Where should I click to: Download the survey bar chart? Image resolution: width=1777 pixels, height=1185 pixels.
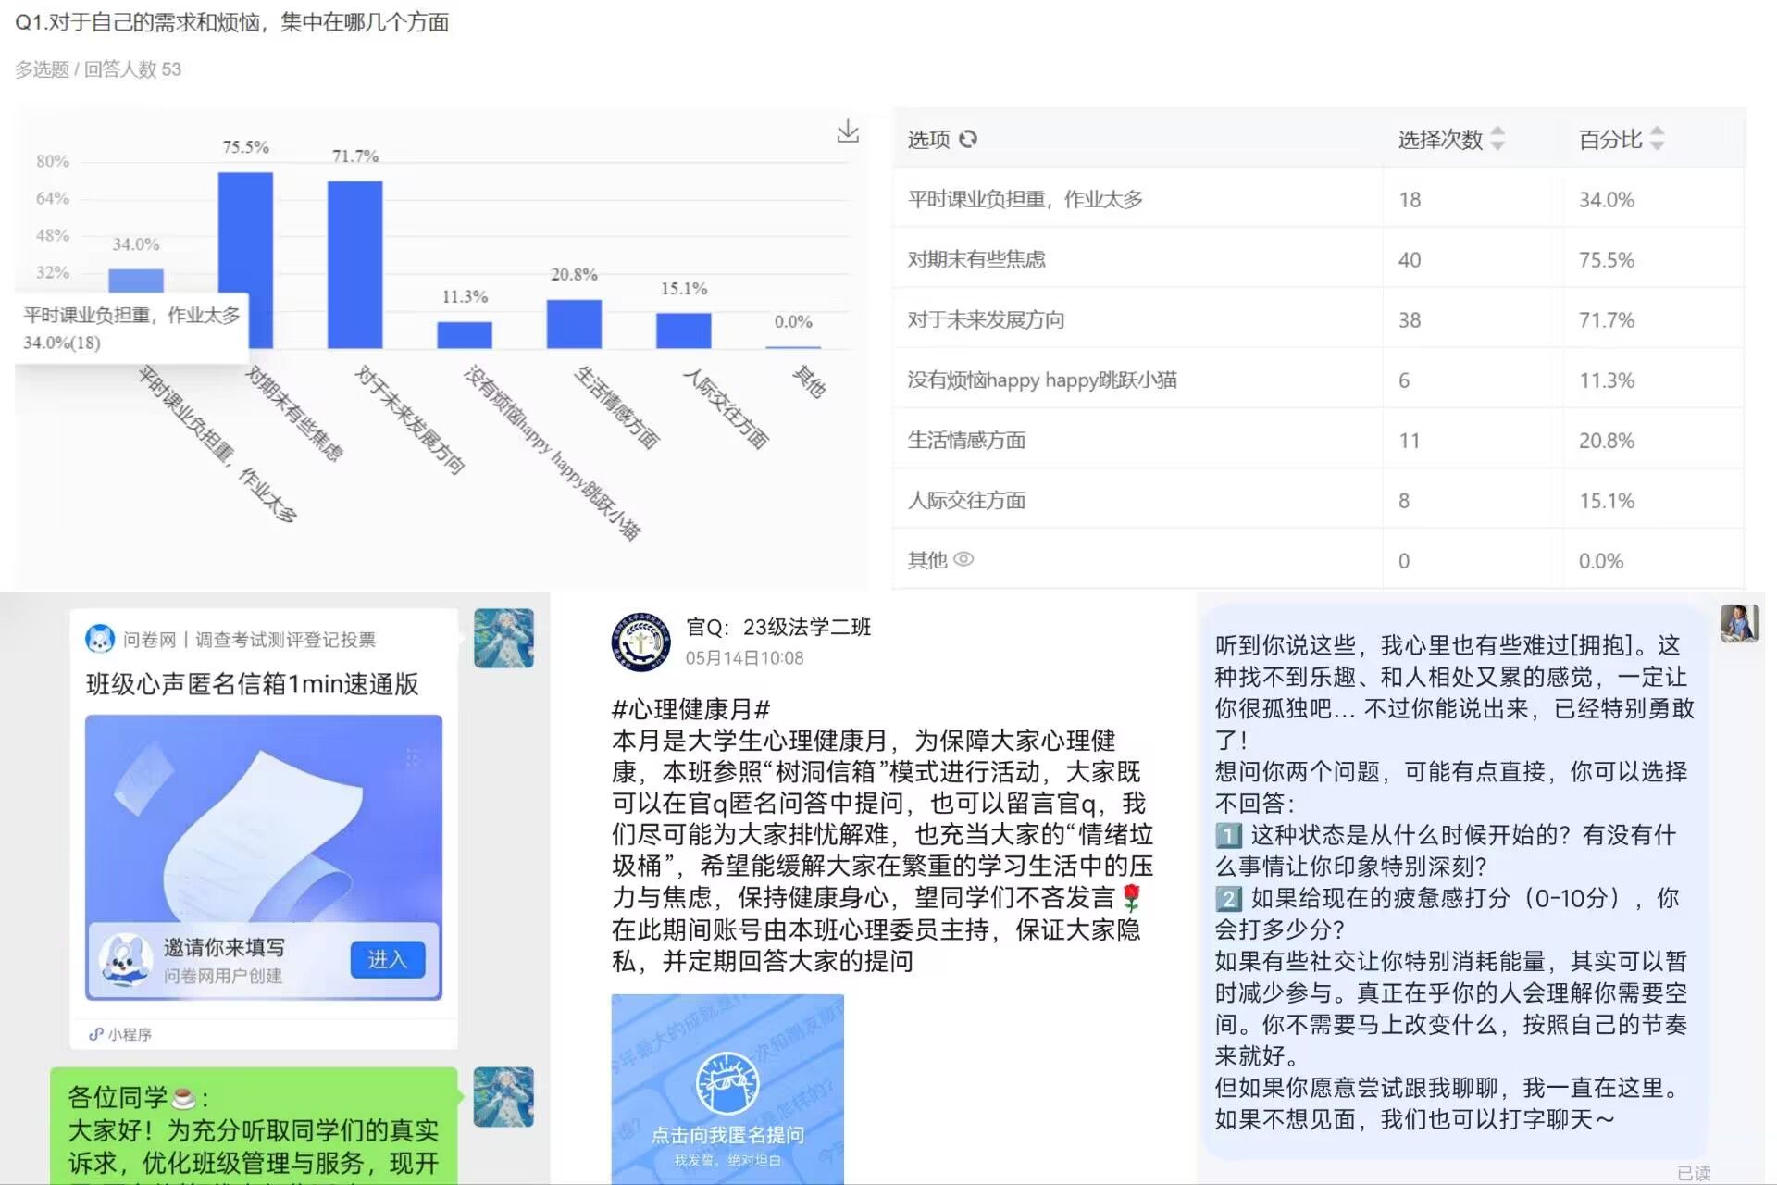pyautogui.click(x=847, y=132)
